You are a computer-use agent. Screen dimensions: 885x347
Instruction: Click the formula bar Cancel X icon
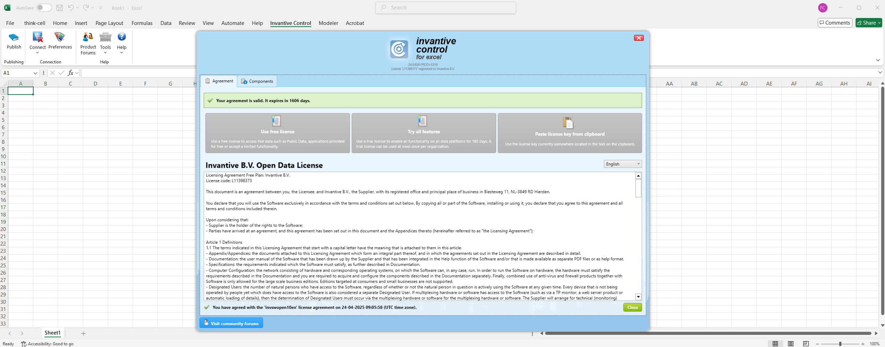tap(52, 73)
